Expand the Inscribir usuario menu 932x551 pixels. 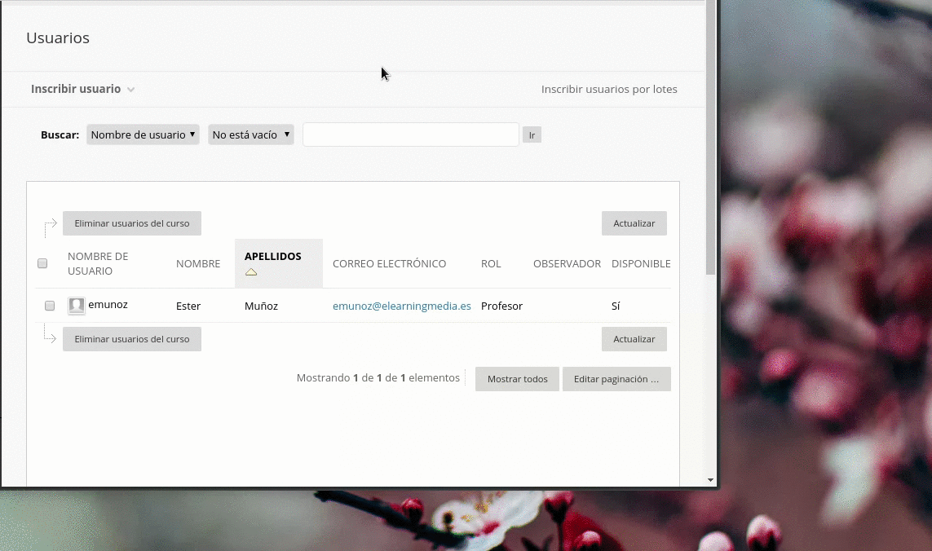[x=76, y=89]
